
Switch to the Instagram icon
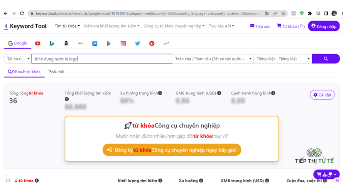point(123,43)
